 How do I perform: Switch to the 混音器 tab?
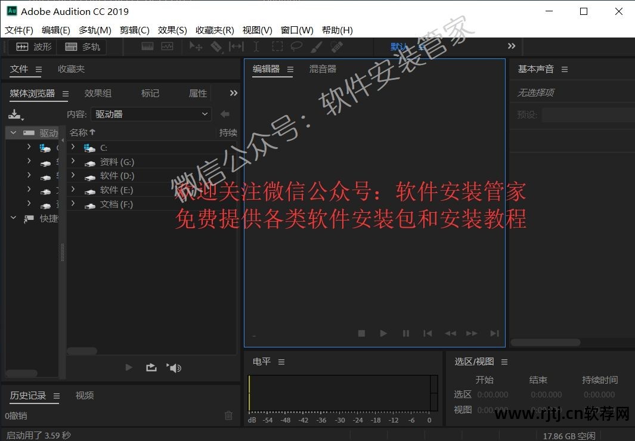pyautogui.click(x=323, y=69)
